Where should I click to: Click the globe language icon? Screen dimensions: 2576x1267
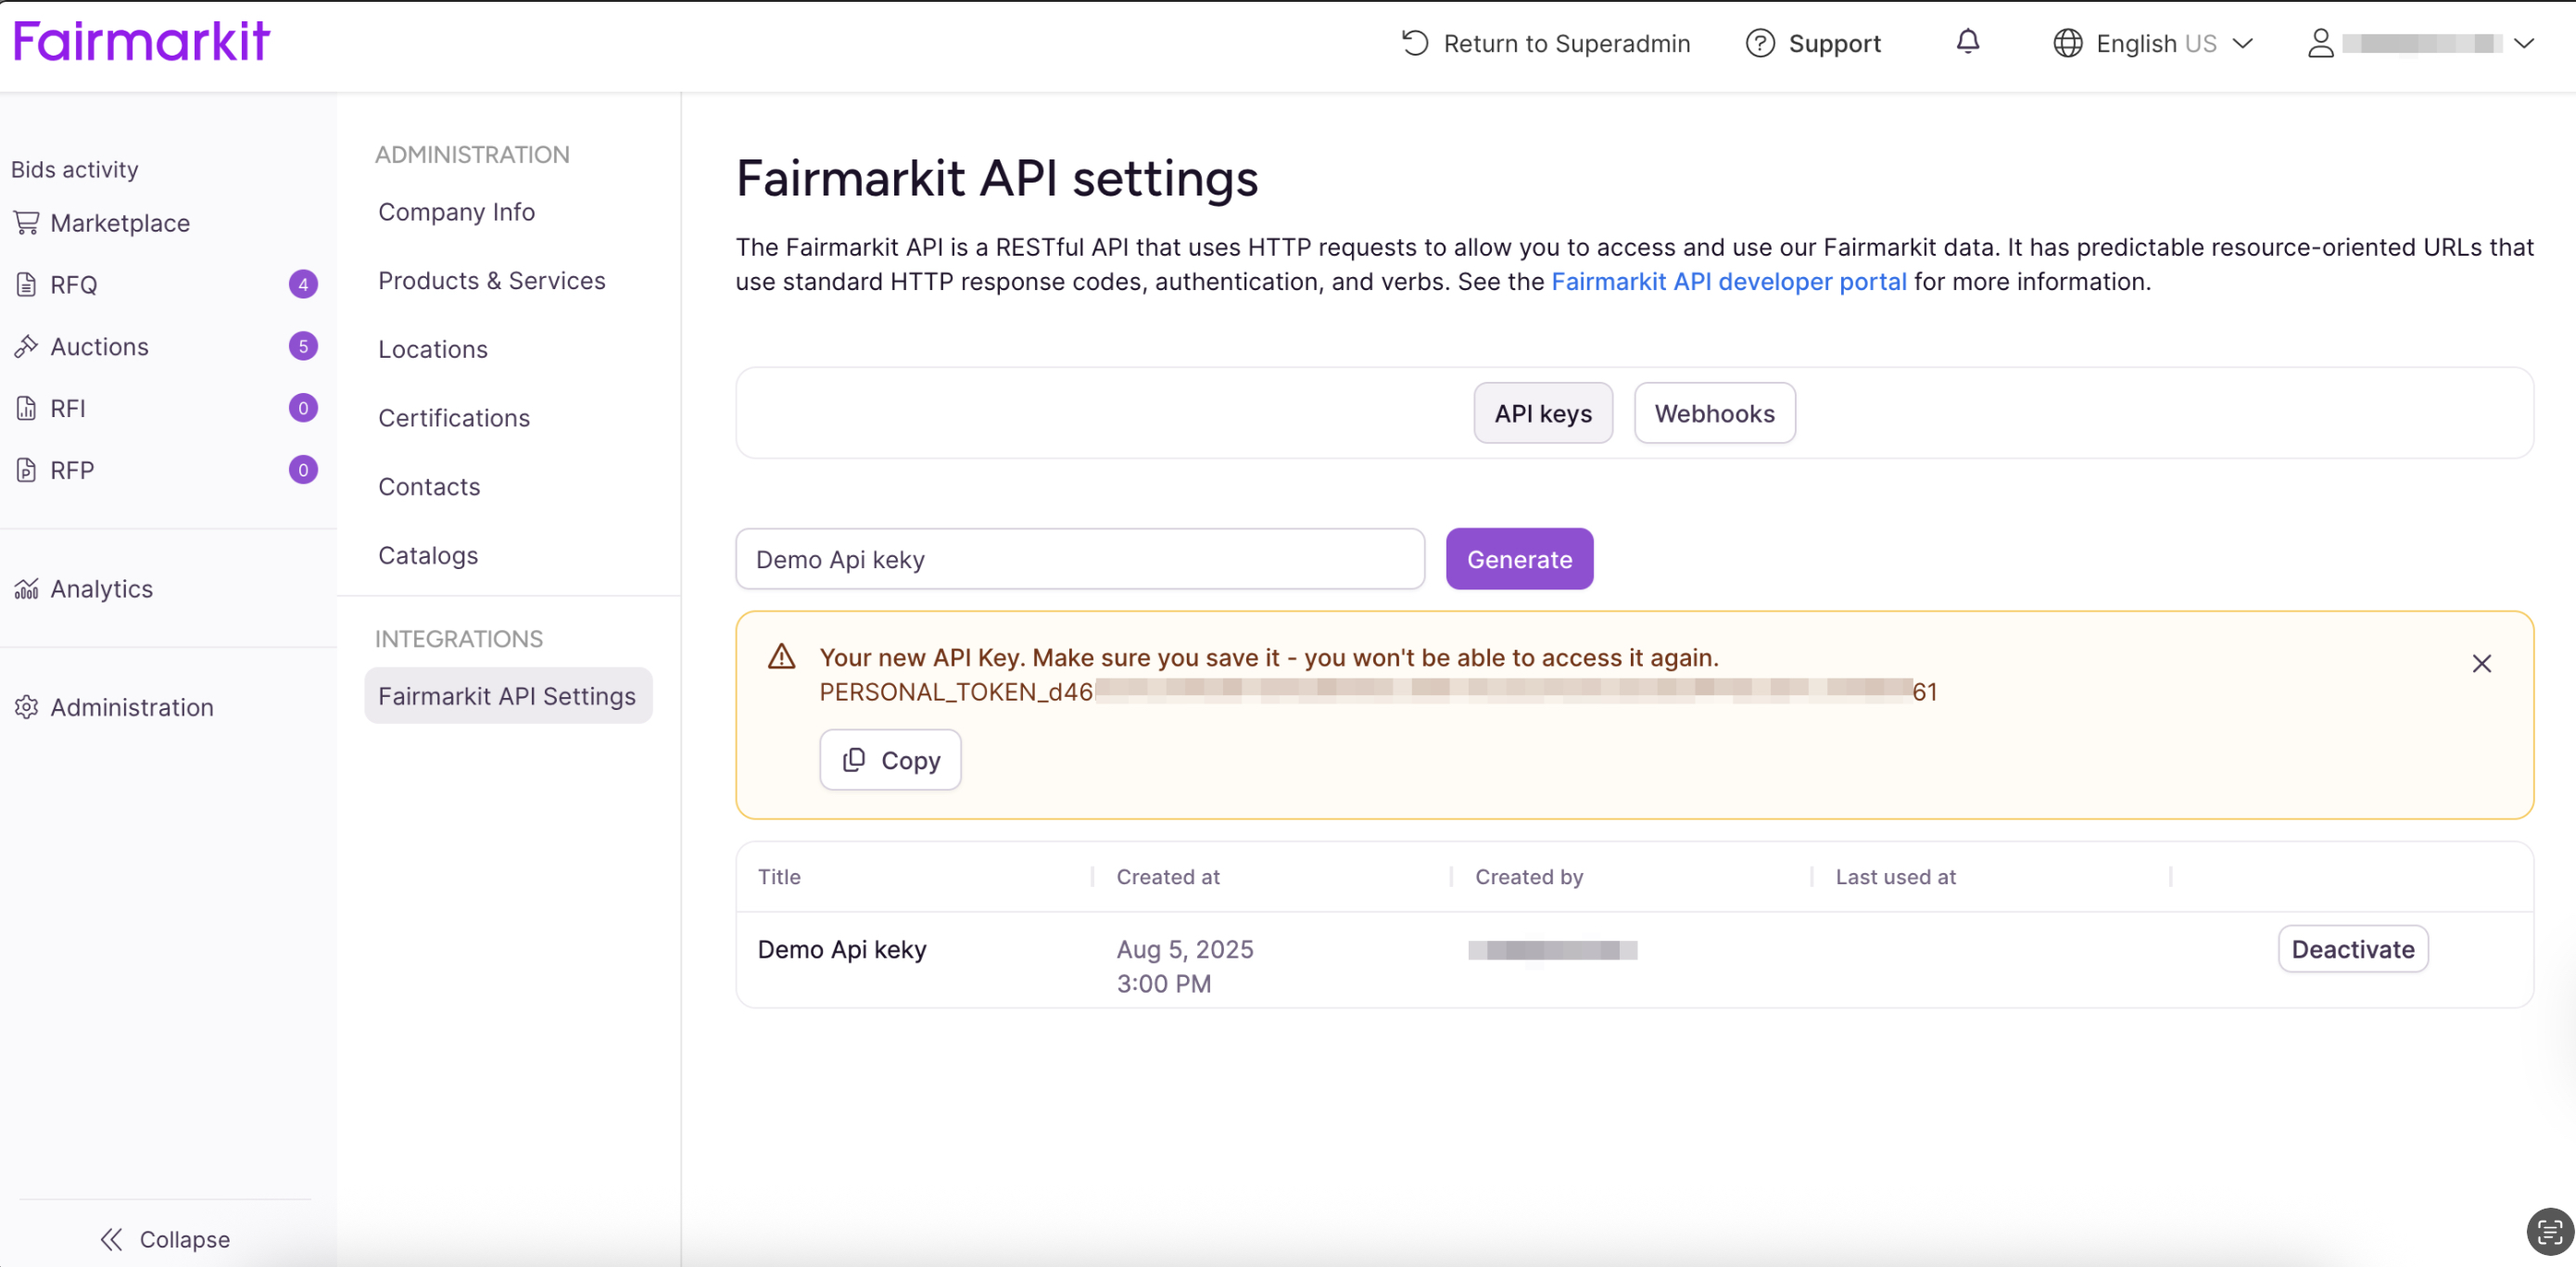(2067, 43)
